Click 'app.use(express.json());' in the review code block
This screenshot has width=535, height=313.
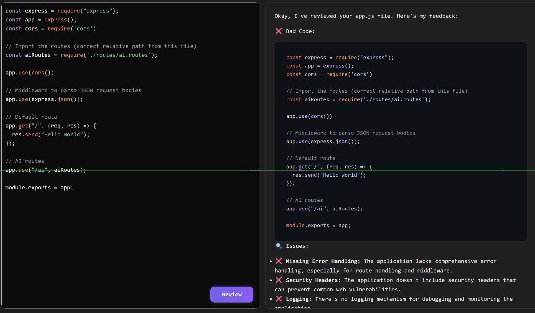pyautogui.click(x=323, y=141)
